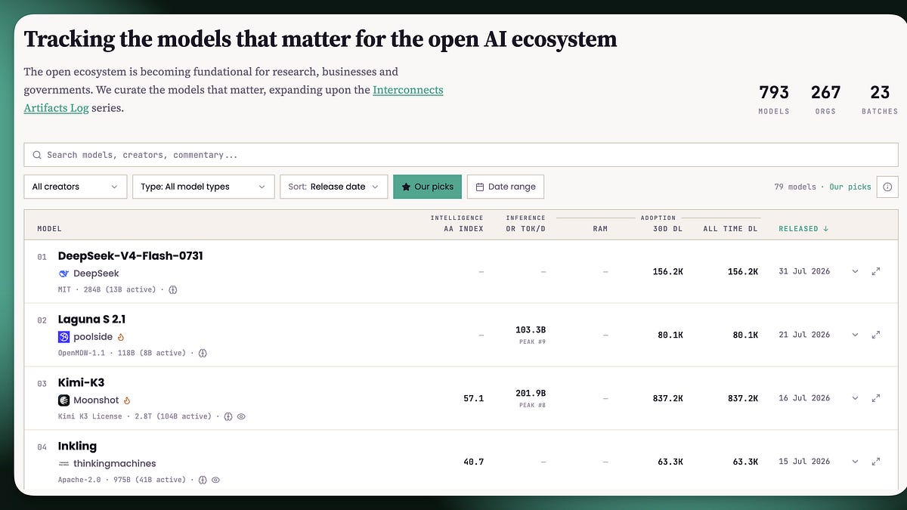Expand the Inkling row chevron
Screen dimensions: 907x510
[855, 462]
